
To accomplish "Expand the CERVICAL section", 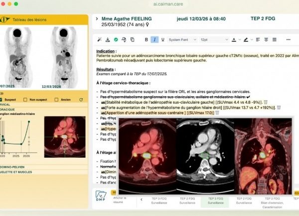I will pyautogui.click(x=44, y=105).
